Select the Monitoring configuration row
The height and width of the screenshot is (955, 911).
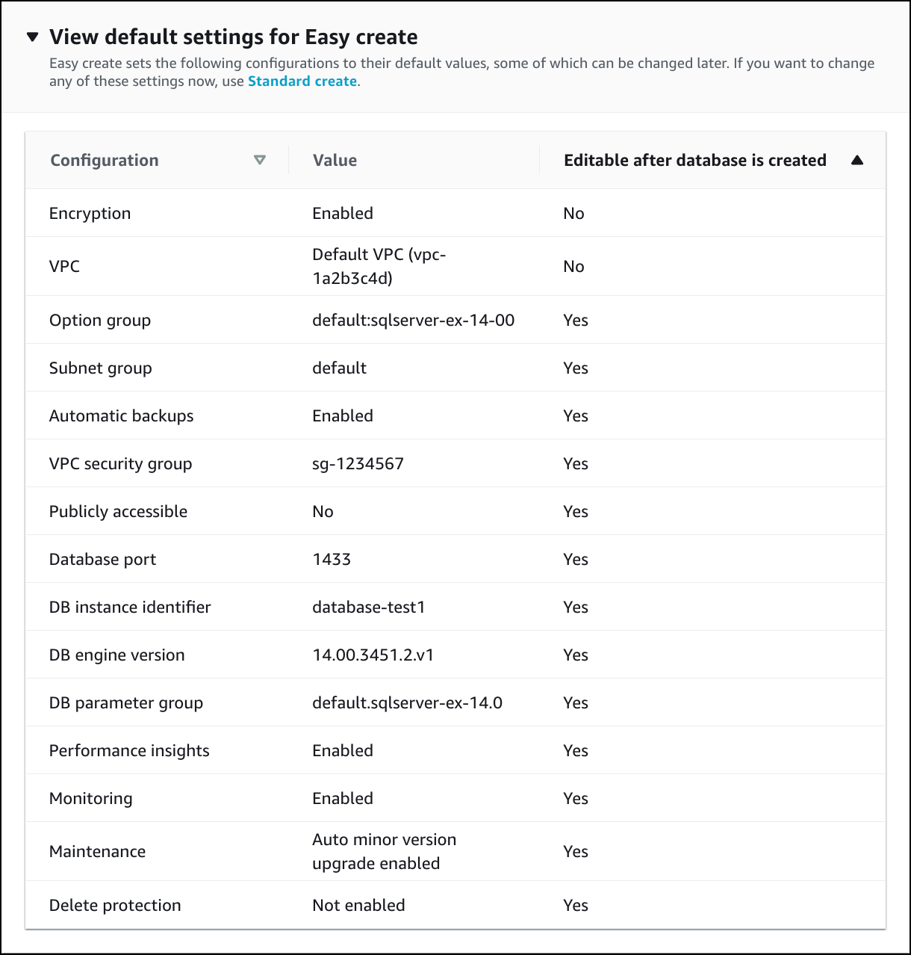90,798
